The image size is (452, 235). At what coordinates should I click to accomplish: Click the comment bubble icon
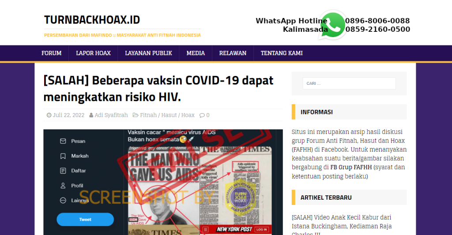click(x=202, y=115)
